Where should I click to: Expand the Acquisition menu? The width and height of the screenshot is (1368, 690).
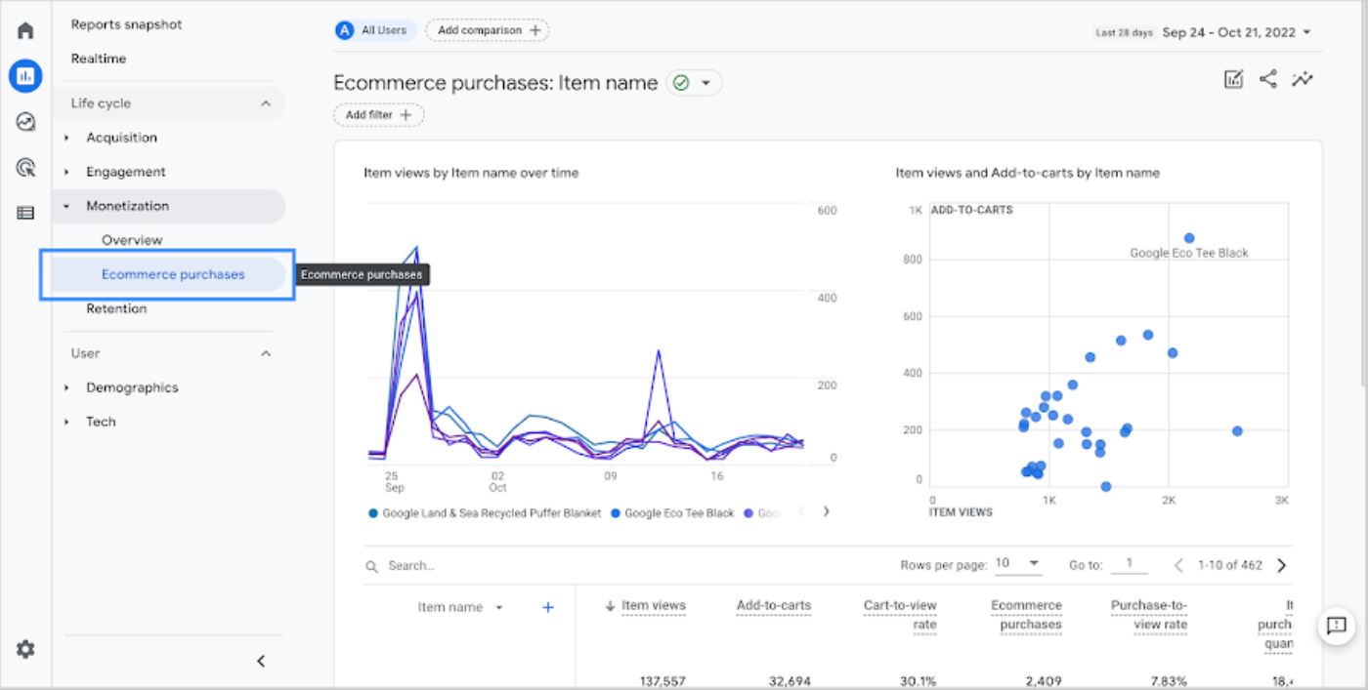(x=121, y=138)
